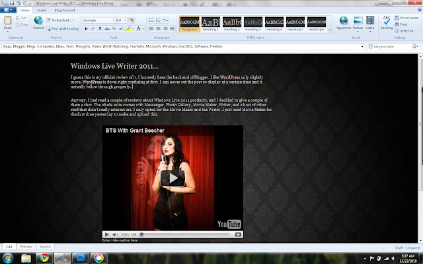This screenshot has width=423, height=264.
Task: Click the yellow highlight color button
Action: pos(128,28)
